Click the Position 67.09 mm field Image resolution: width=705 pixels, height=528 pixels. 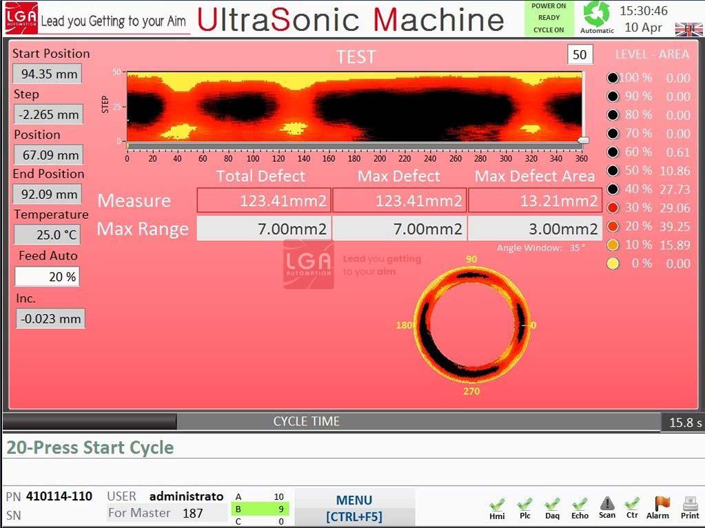(48, 155)
